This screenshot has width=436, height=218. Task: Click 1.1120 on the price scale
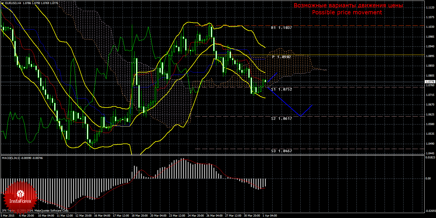430,8
